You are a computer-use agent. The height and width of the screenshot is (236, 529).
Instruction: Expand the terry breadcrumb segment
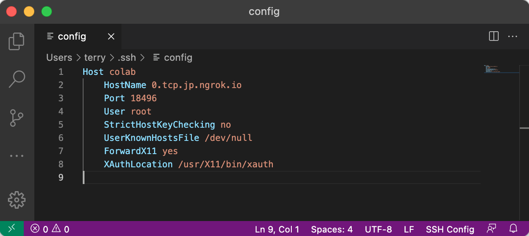(x=95, y=57)
